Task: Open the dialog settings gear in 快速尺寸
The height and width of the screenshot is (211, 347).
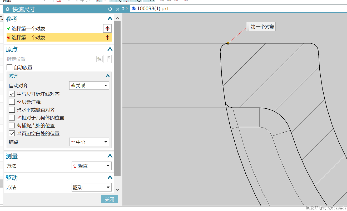Action: click(x=8, y=9)
